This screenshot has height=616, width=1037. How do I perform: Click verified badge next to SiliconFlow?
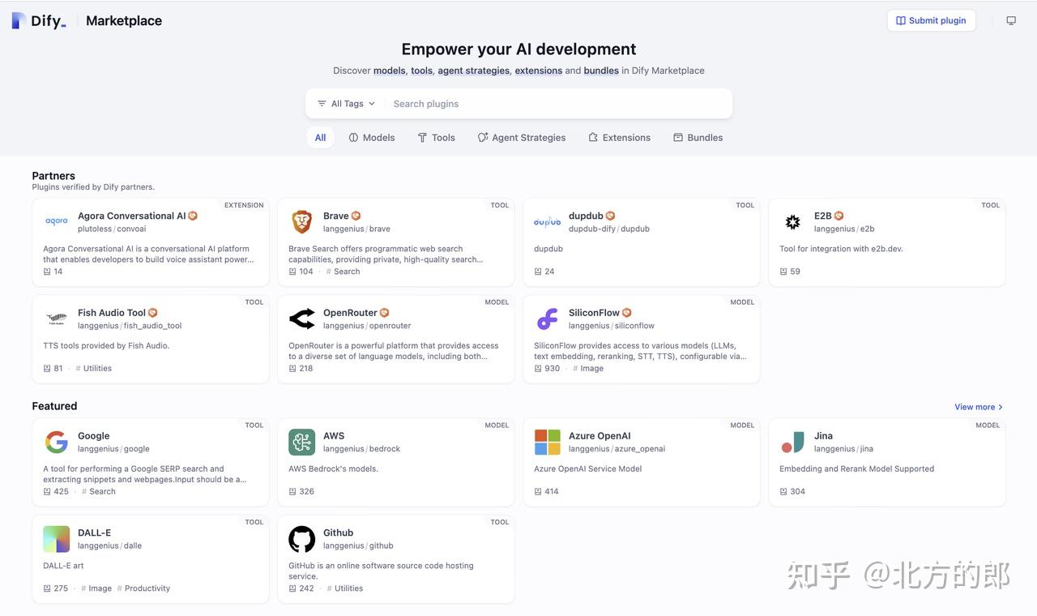click(627, 313)
